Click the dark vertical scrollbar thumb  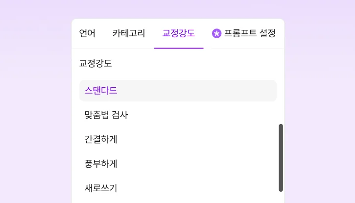pyautogui.click(x=281, y=157)
